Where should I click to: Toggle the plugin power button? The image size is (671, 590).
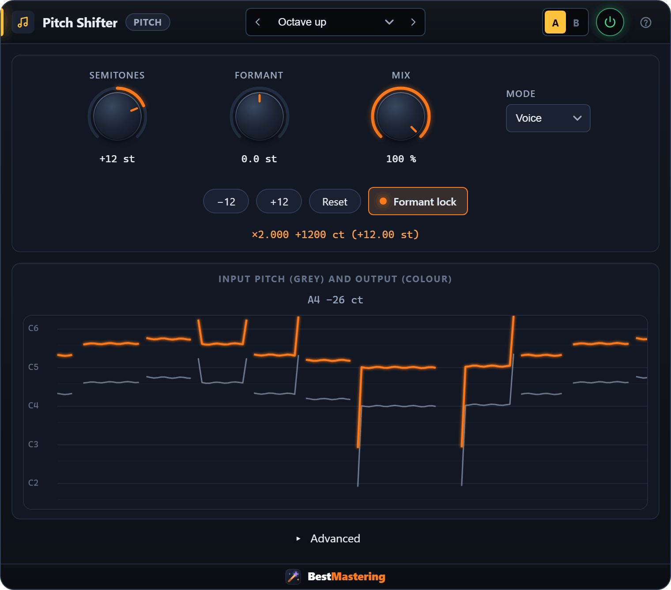point(610,22)
